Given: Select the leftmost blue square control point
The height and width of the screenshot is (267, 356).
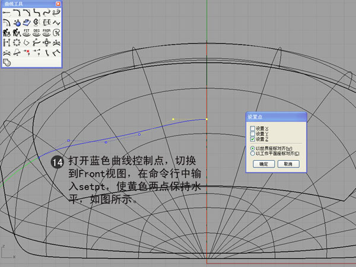Looking at the screenshot, I should point(69,141).
